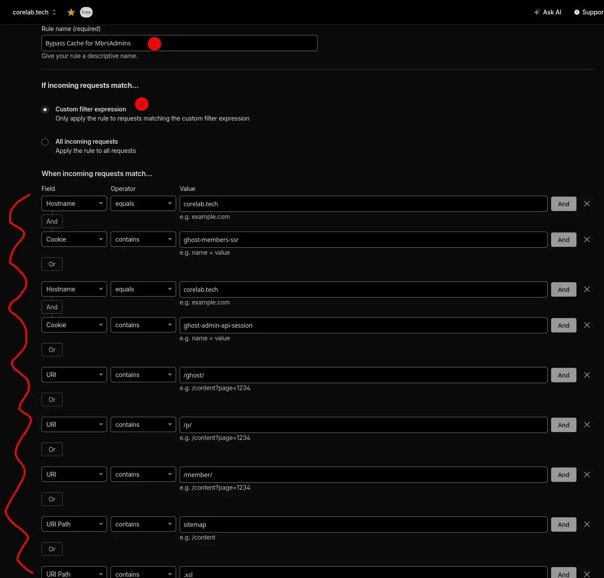Open Ask AI assistant
Image resolution: width=604 pixels, height=578 pixels.
(x=548, y=12)
